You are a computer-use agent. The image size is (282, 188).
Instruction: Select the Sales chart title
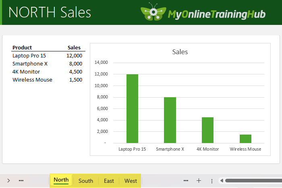pos(180,52)
